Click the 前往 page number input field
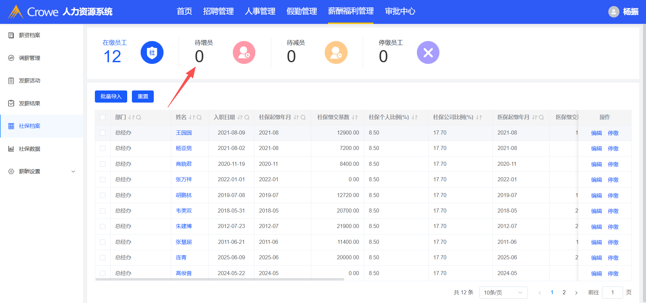 click(612, 293)
